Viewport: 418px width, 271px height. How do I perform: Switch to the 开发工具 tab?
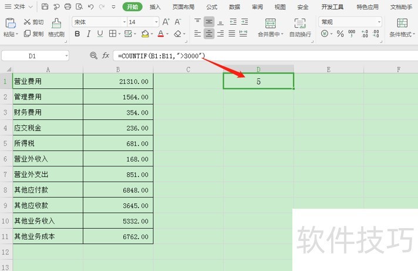click(x=332, y=6)
